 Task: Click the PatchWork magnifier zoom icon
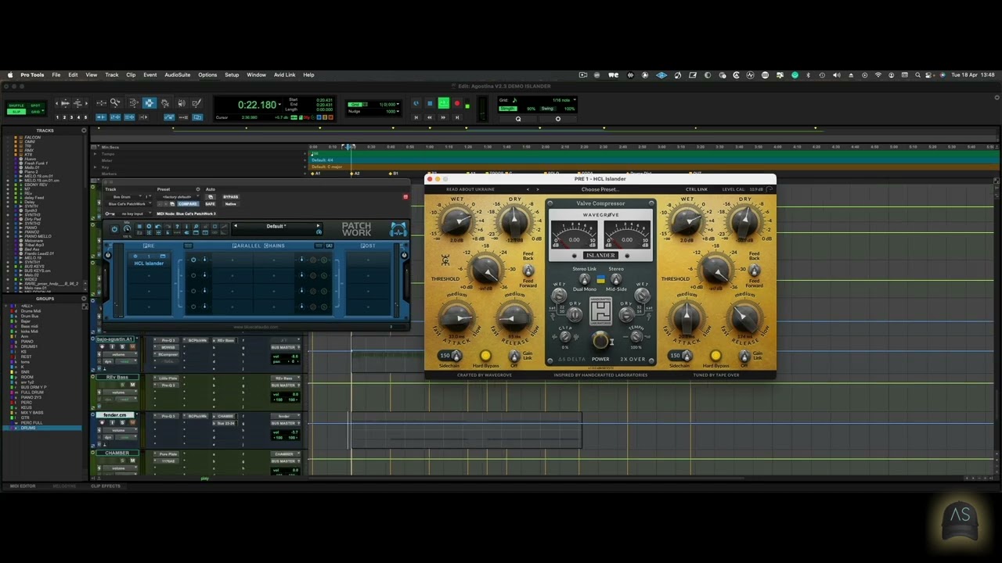click(x=196, y=226)
